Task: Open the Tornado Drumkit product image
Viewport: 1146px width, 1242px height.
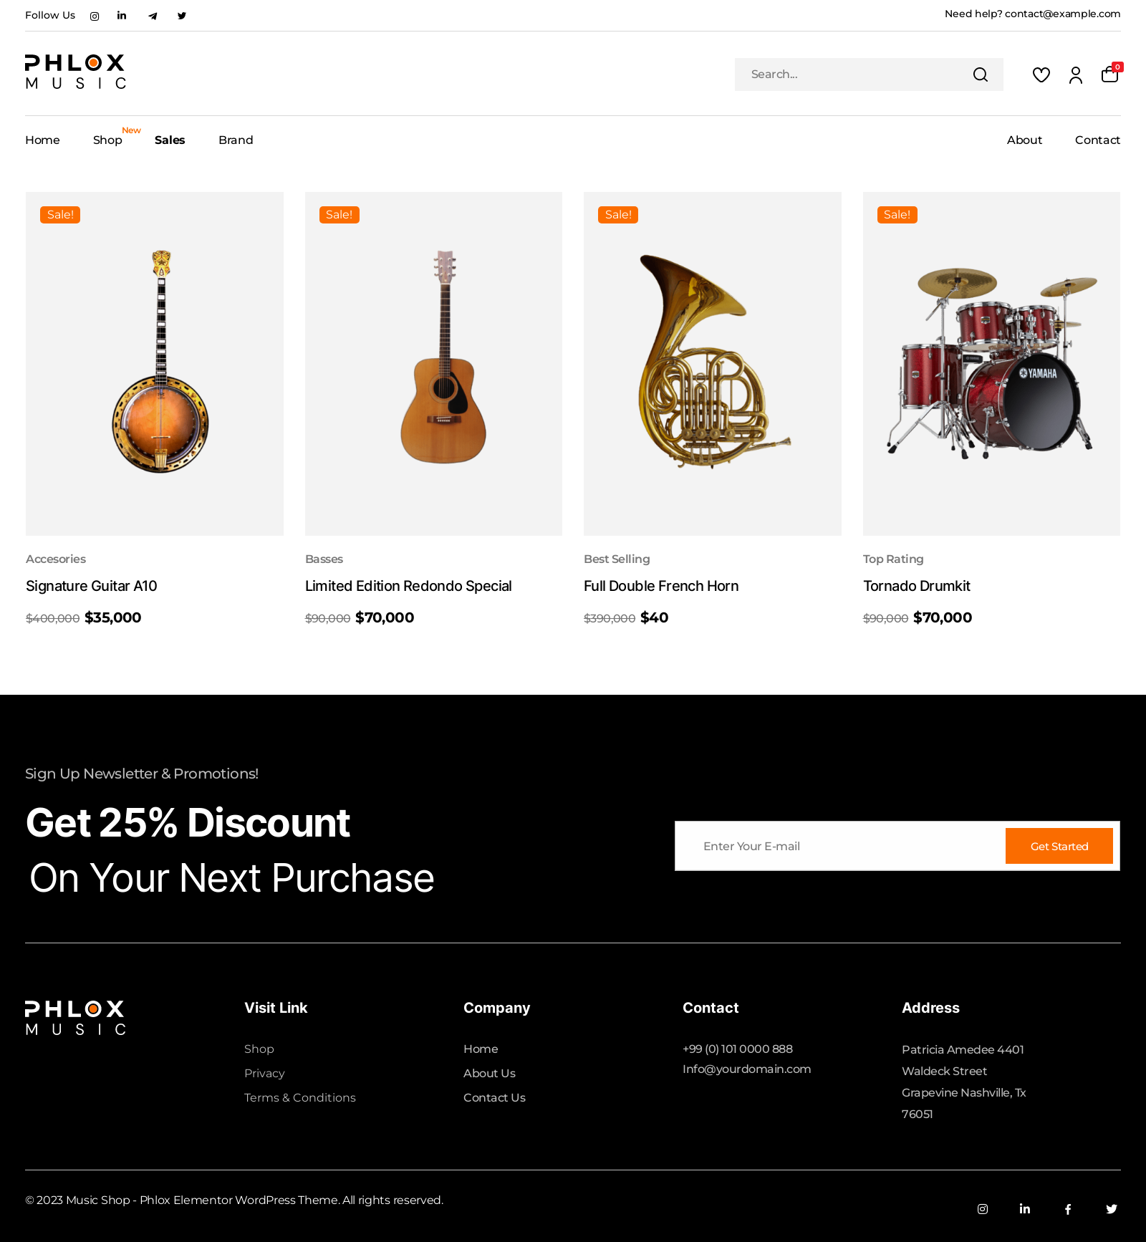Action: click(x=991, y=364)
